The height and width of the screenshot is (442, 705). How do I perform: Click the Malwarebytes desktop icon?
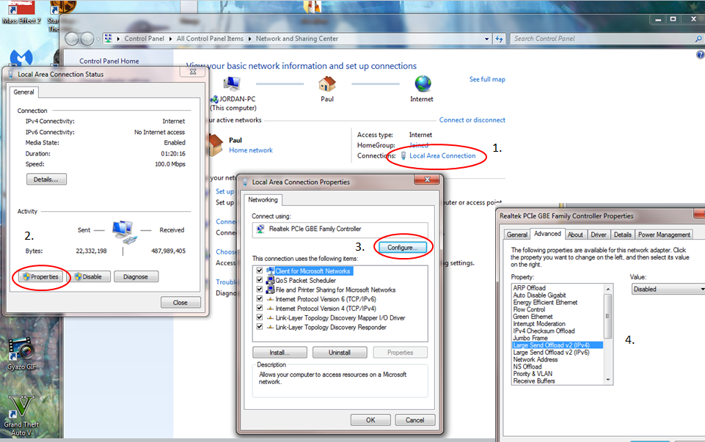pyautogui.click(x=21, y=57)
